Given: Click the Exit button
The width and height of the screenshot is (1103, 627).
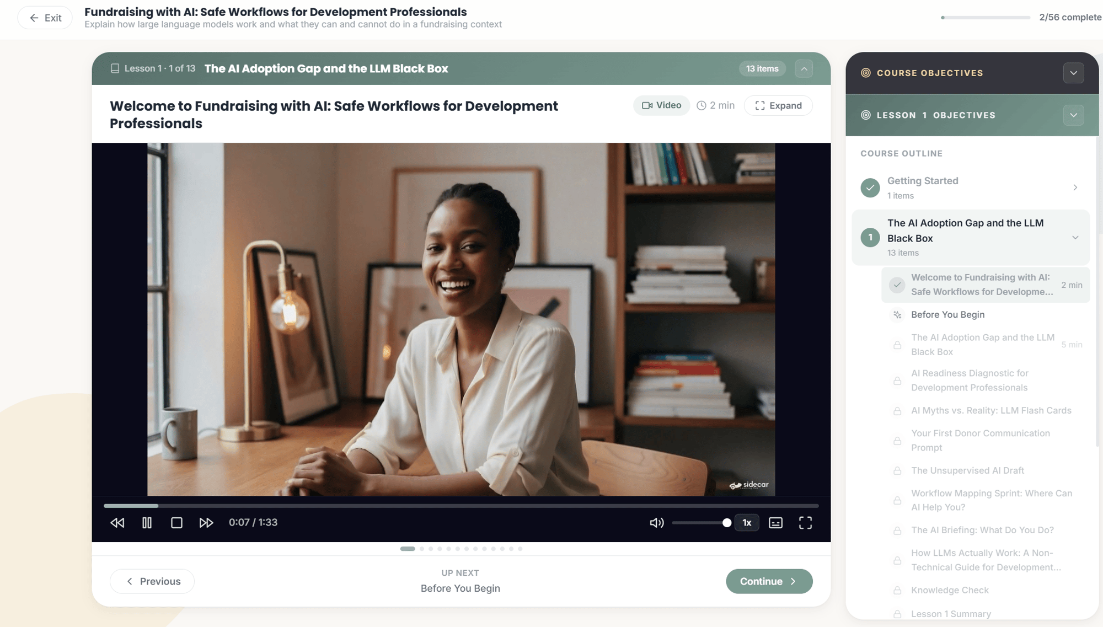Looking at the screenshot, I should coord(45,18).
